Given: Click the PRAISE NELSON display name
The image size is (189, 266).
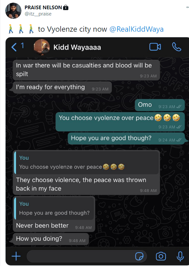Looking at the screenshot, I should click(43, 8).
